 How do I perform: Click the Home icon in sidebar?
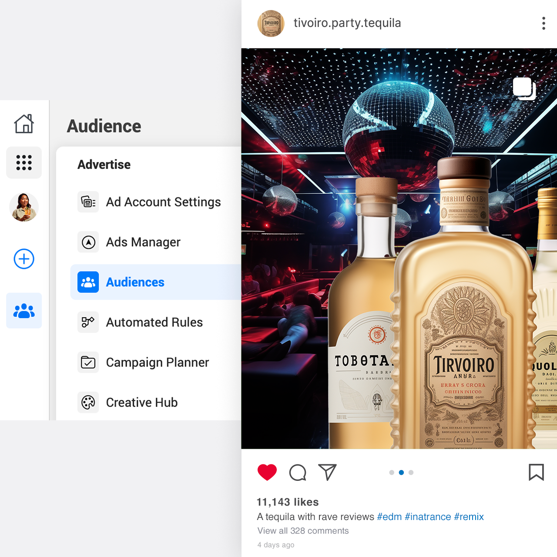pos(24,124)
